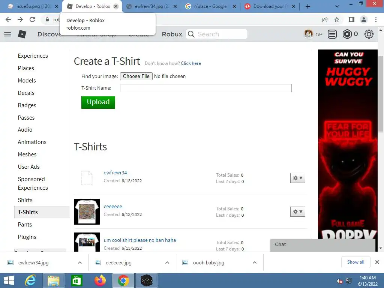Open Windows Start menu
This screenshot has height=288, width=384.
tap(9, 280)
